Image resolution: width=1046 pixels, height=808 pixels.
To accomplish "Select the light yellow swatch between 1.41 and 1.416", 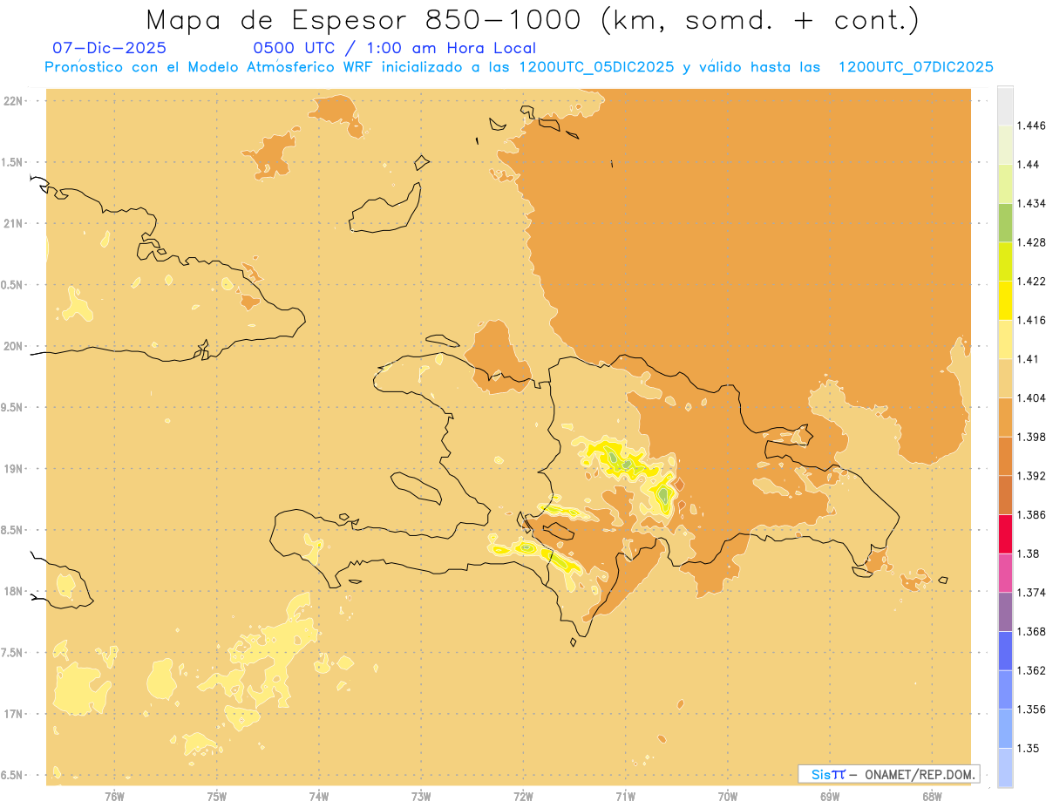I will click(1005, 339).
